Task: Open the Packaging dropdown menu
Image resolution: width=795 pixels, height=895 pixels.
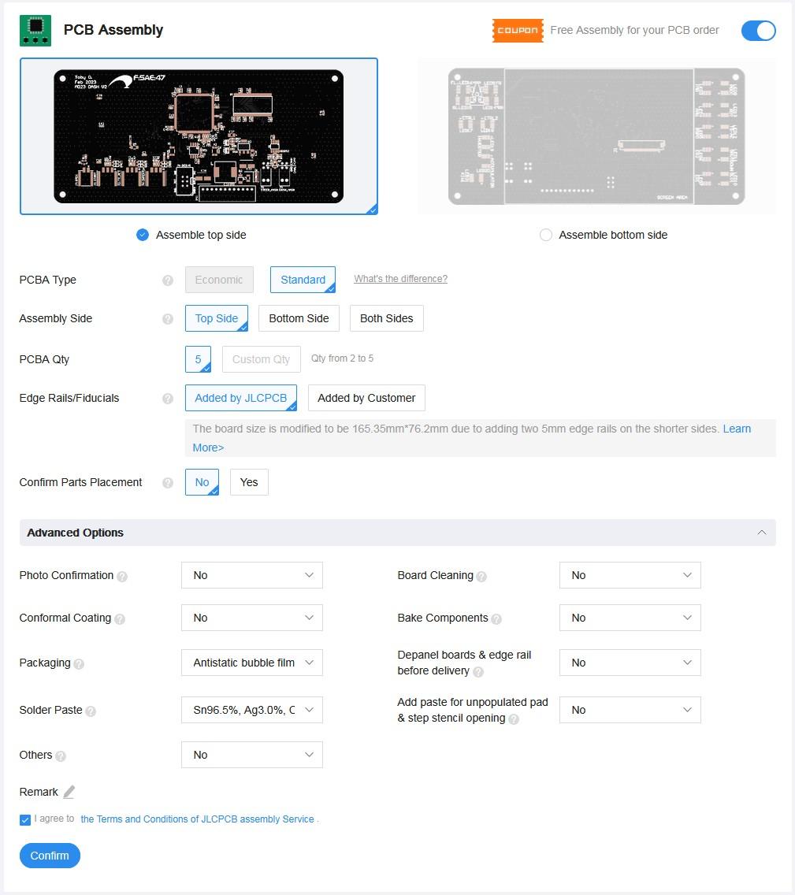Action: point(251,663)
